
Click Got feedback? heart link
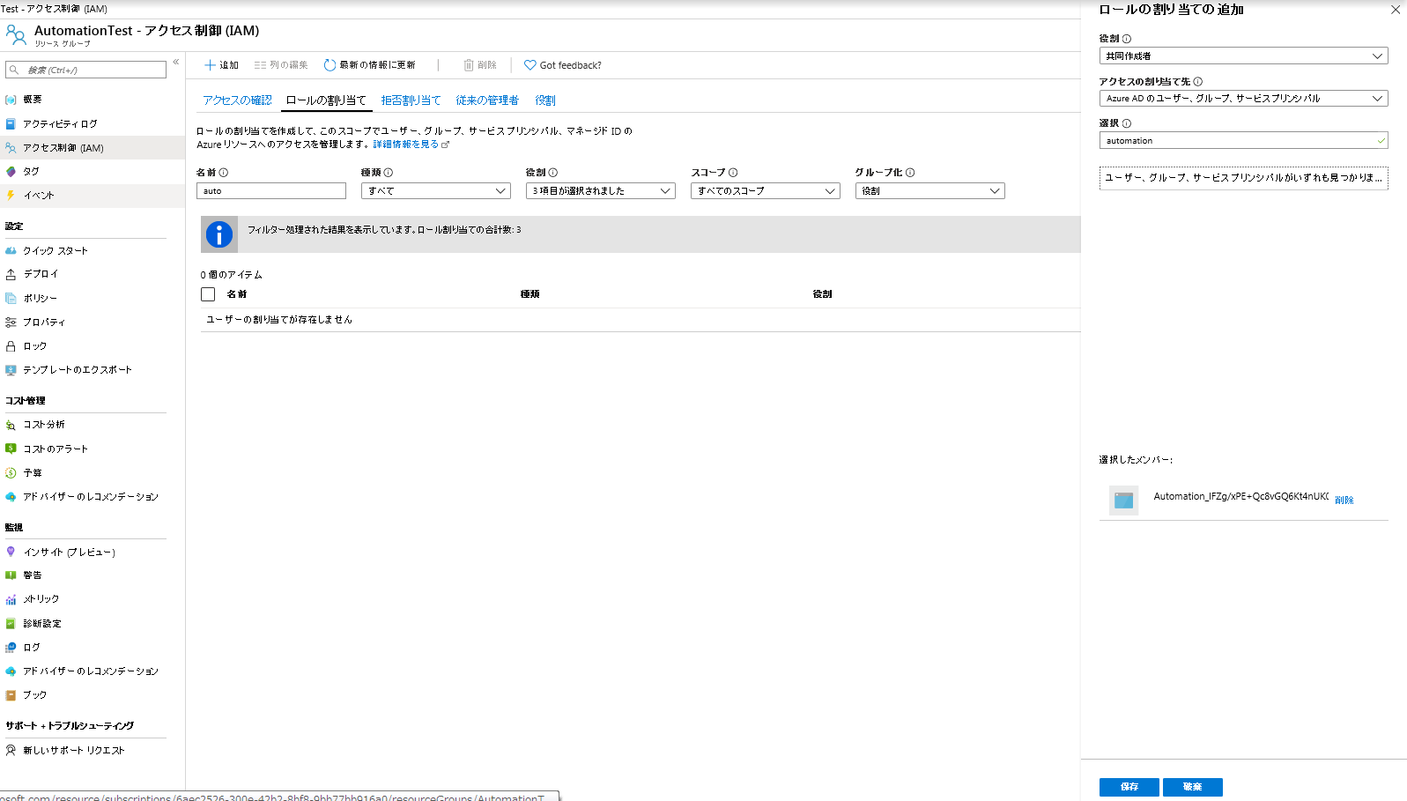coord(563,65)
